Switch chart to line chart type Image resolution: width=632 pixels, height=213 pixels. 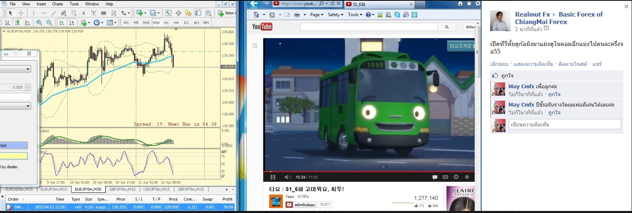tap(27, 22)
